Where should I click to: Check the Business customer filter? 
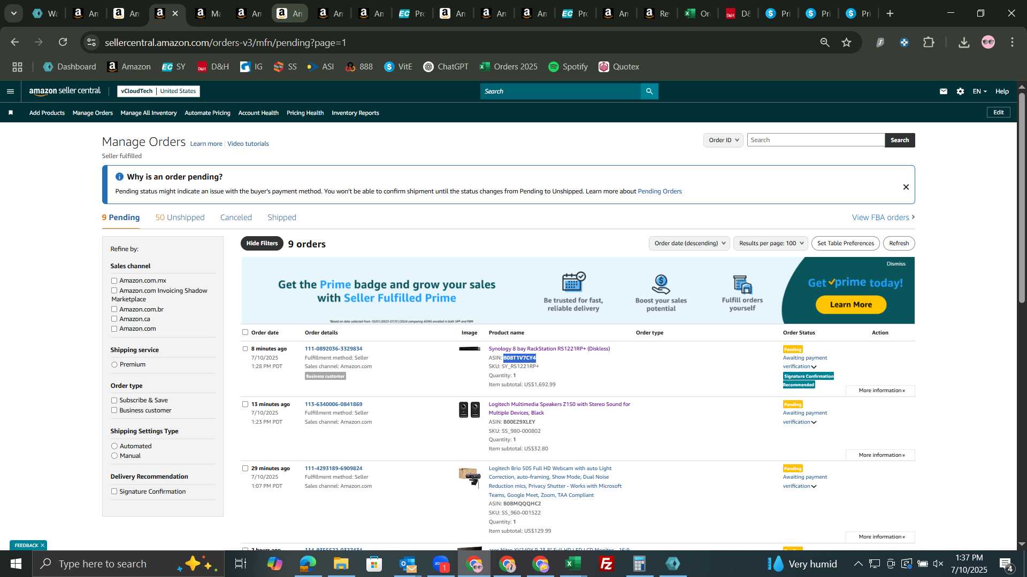click(114, 410)
